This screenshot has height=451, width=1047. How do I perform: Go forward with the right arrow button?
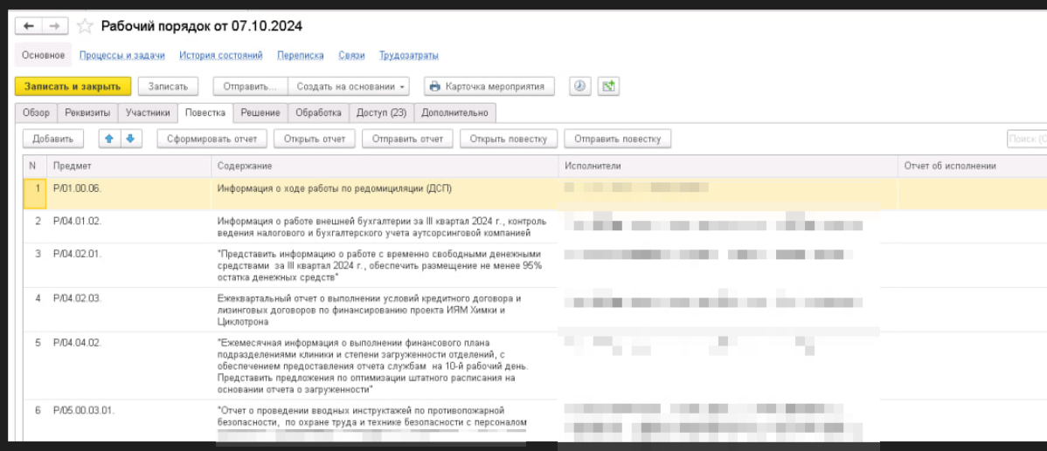click(55, 26)
